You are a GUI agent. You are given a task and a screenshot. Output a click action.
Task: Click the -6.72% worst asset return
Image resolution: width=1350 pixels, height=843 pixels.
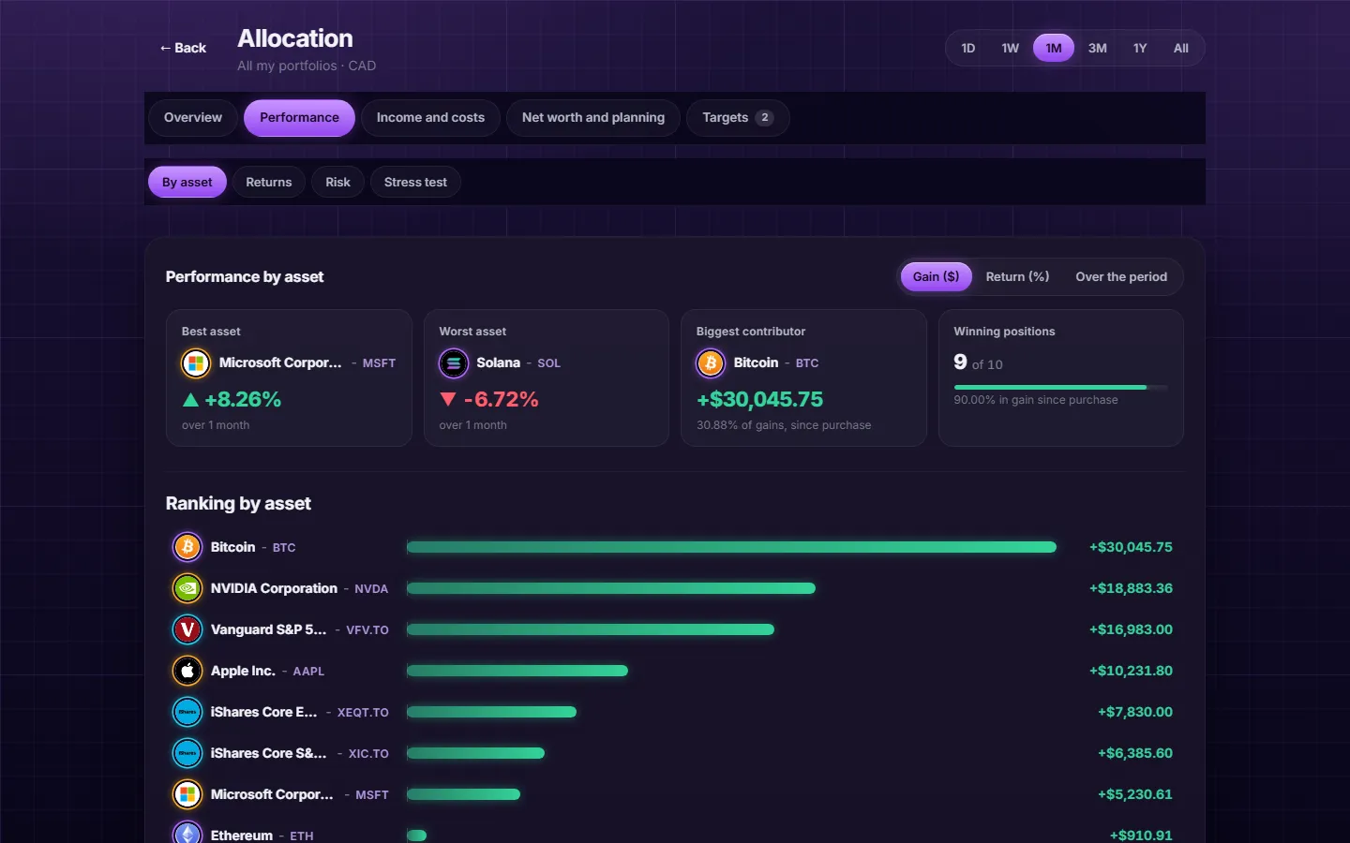coord(502,399)
